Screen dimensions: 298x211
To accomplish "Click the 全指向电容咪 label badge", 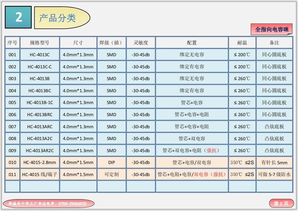I will (x=271, y=29).
